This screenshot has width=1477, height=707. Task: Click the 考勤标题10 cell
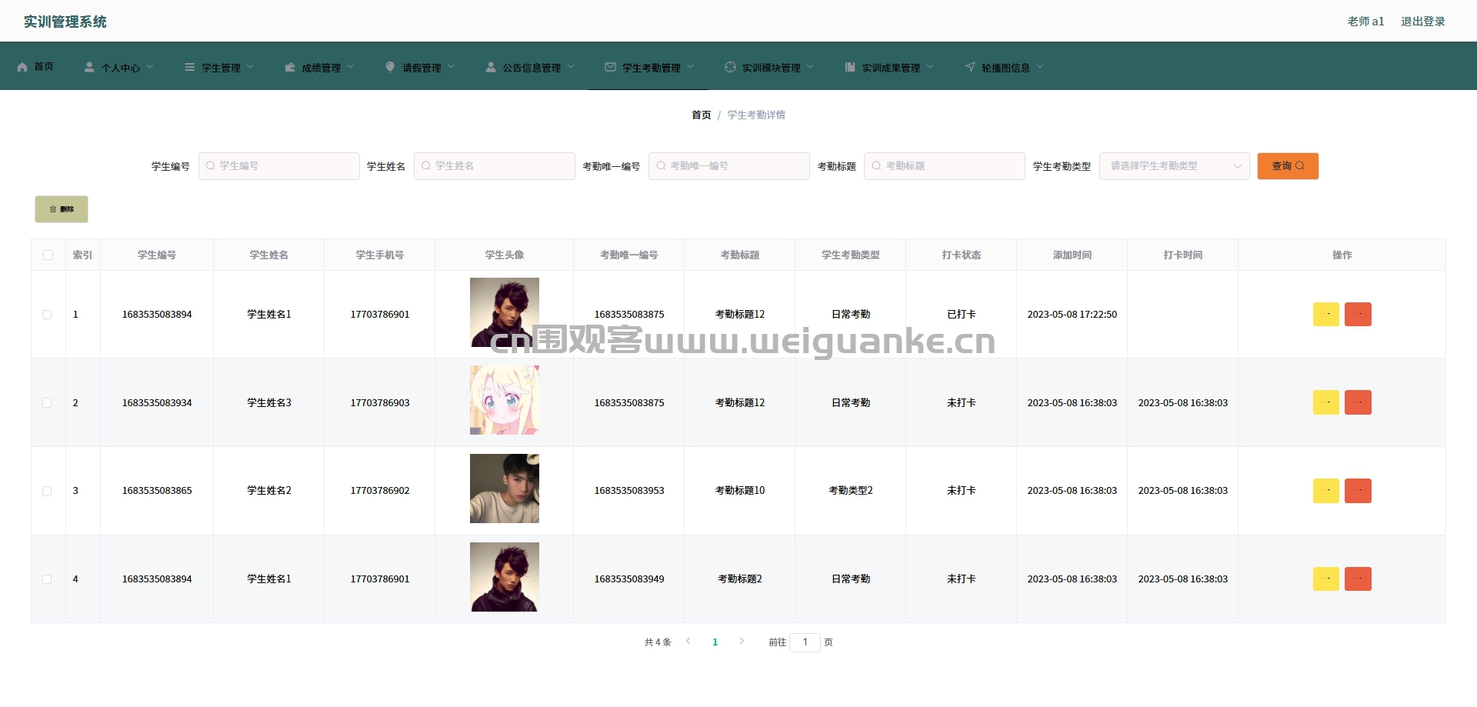(740, 490)
